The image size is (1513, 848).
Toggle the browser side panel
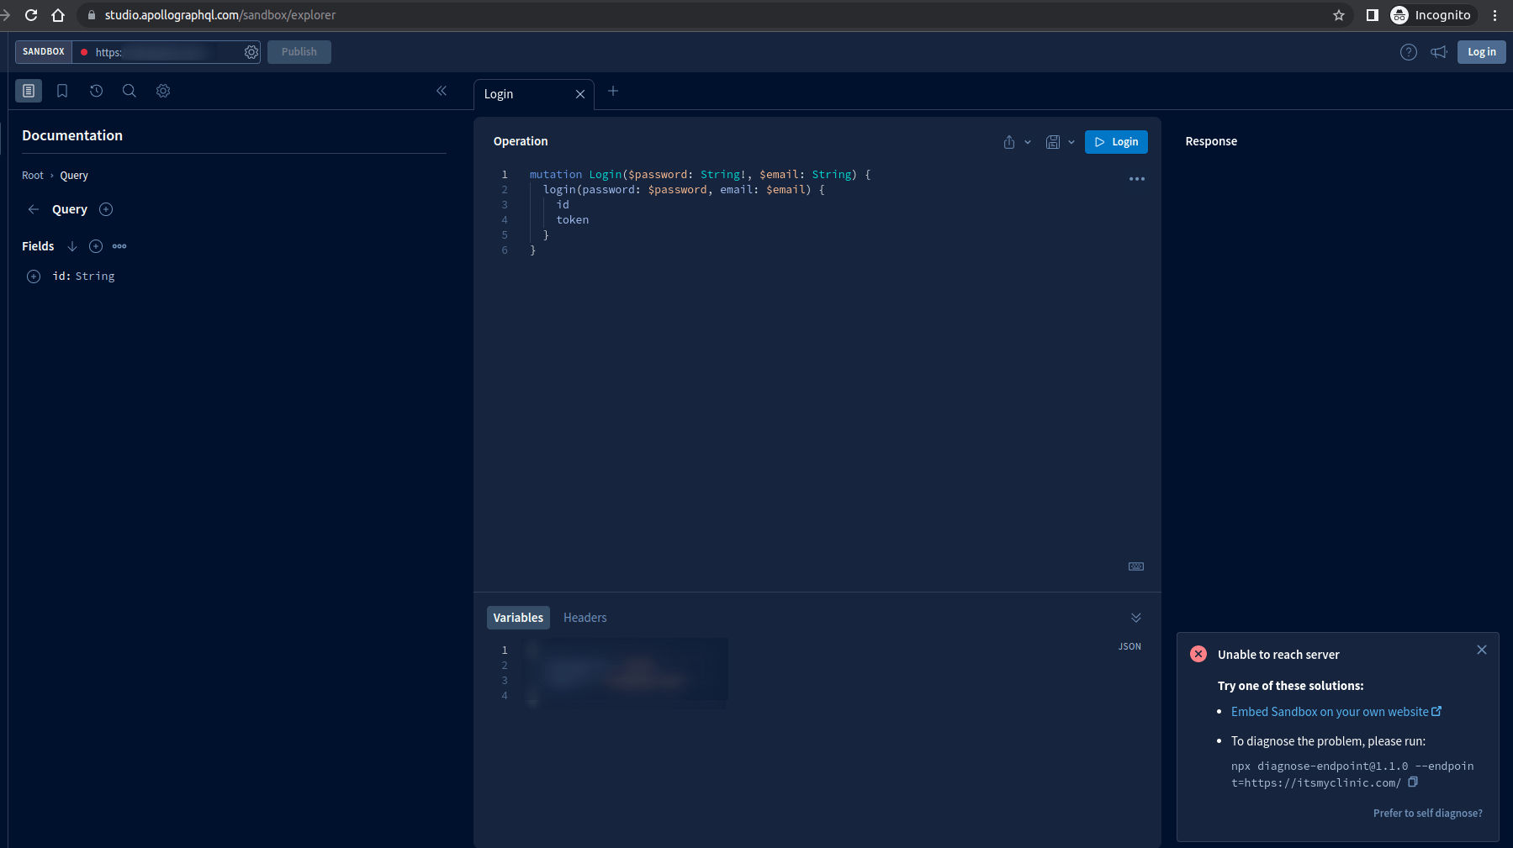coord(1373,15)
